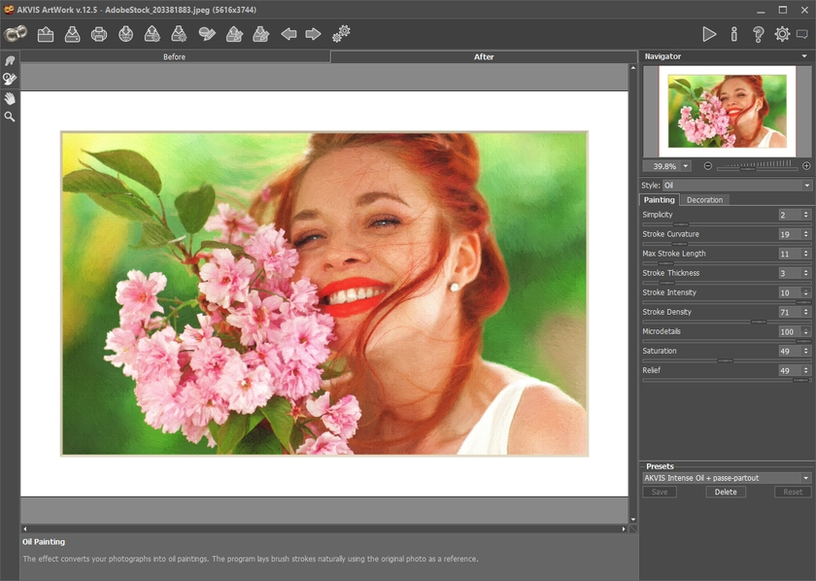Click the Run play button
Viewport: 816px width, 581px height.
coord(709,34)
